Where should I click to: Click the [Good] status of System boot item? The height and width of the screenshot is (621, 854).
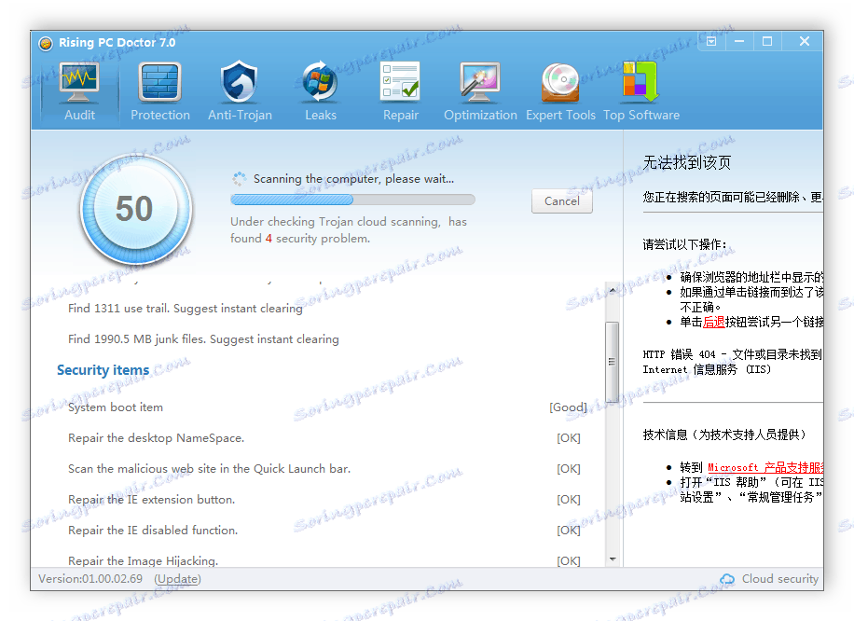pos(568,407)
